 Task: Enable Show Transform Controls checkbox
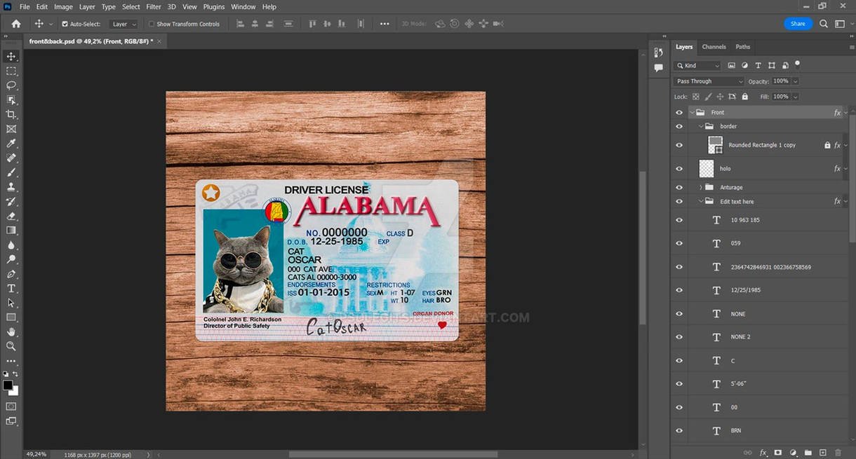pos(152,24)
